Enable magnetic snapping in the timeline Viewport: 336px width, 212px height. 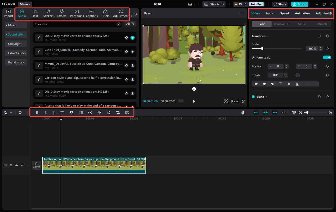pyautogui.click(x=265, y=112)
